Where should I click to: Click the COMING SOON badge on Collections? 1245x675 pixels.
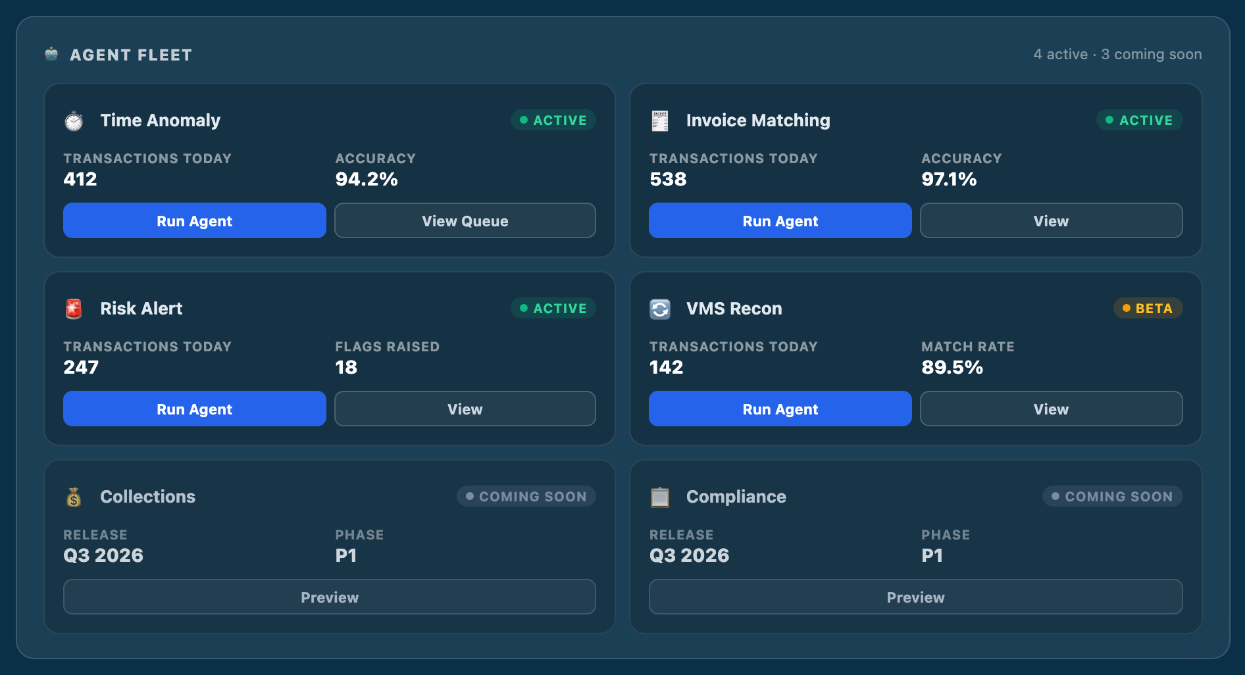(x=526, y=497)
